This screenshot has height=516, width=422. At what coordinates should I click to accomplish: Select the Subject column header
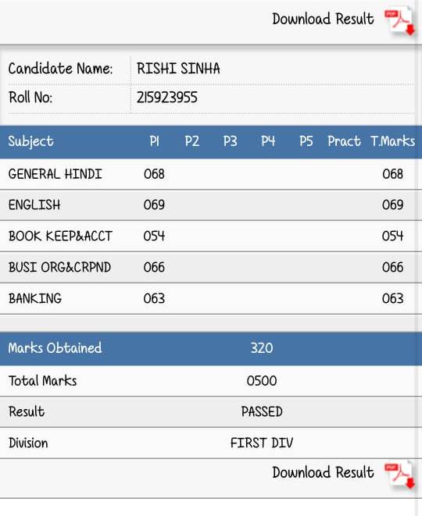pos(30,141)
